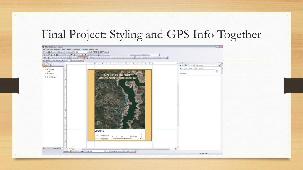Toggle the fourth snapping type button
The height and width of the screenshot is (170, 303).
click(86, 58)
